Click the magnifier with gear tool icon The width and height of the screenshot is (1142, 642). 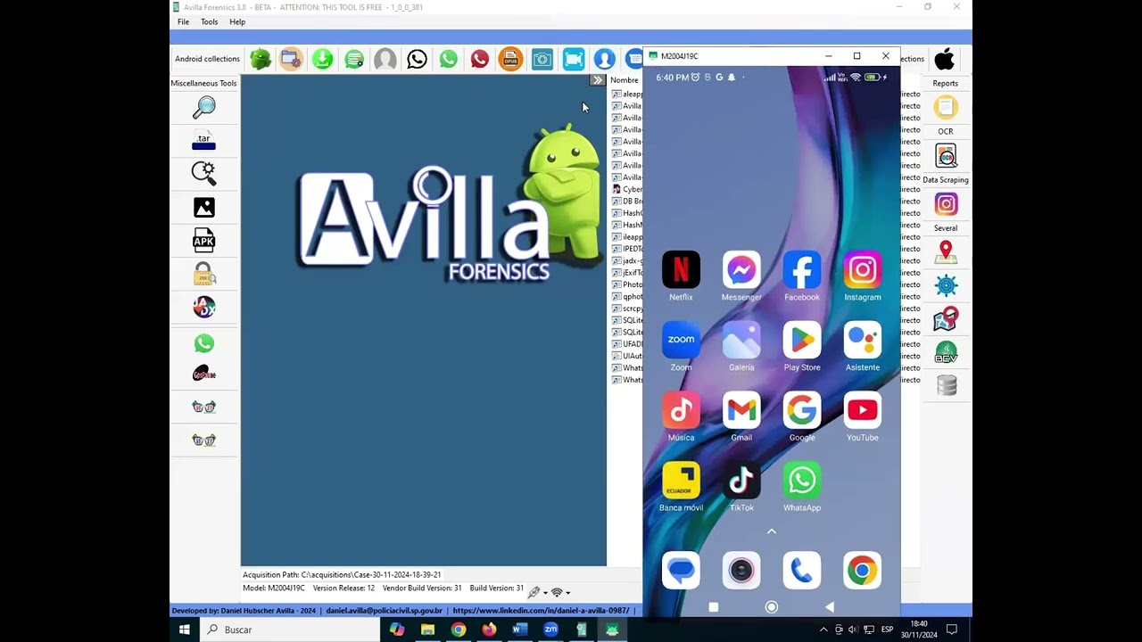(x=204, y=173)
